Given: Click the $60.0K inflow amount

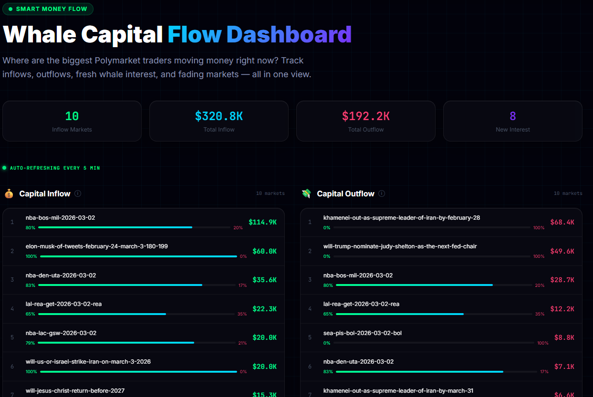Looking at the screenshot, I should pyautogui.click(x=265, y=251).
